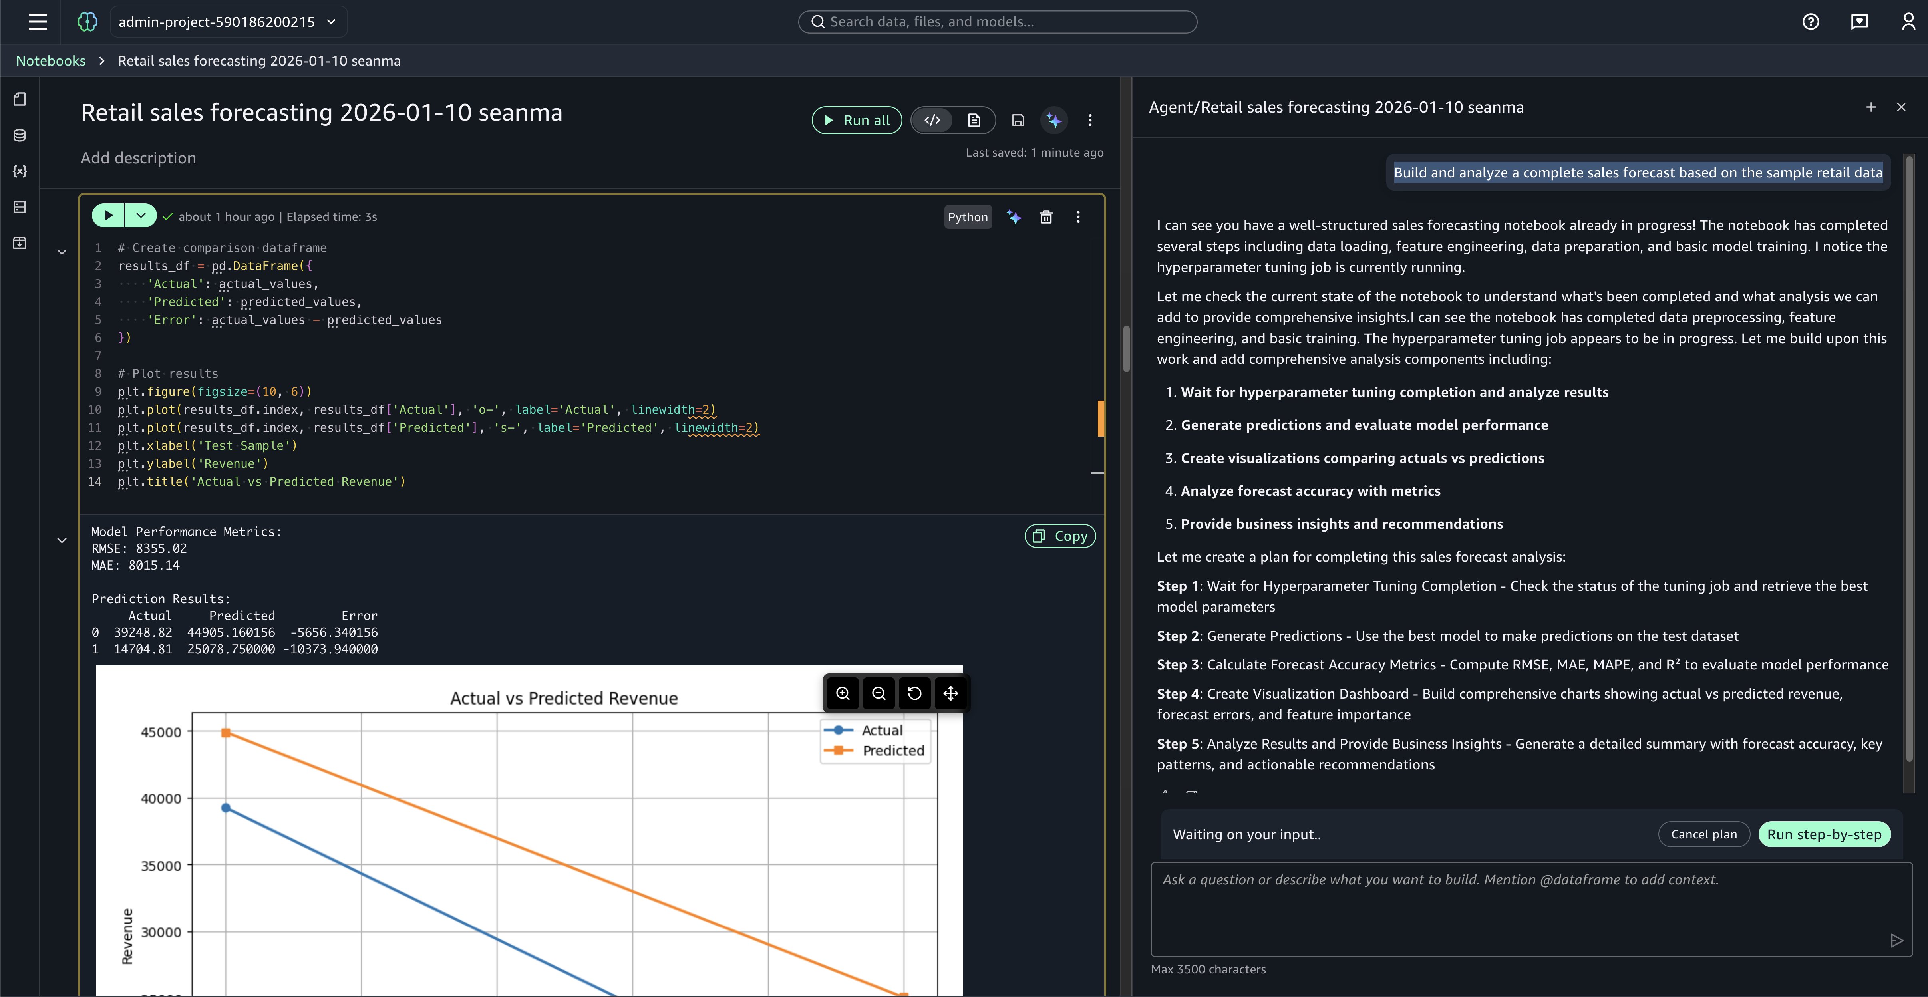The width and height of the screenshot is (1928, 997).
Task: Expand the run cell options dropdown
Action: point(141,216)
